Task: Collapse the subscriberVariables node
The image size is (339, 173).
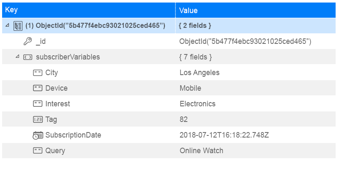Action: (x=17, y=57)
